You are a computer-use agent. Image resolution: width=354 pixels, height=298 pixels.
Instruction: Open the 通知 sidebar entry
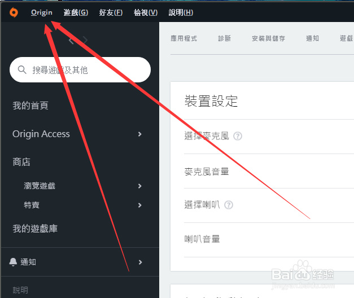tap(28, 262)
